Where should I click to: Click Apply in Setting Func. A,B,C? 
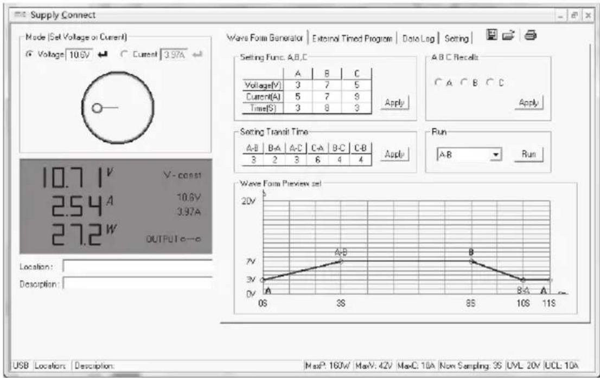[394, 103]
